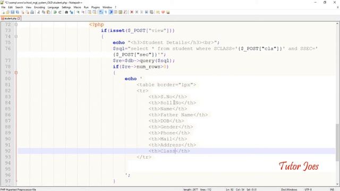Click the Save Recorded Macro icon
Image resolution: width=340 pixels, height=191 pixels.
151,12
